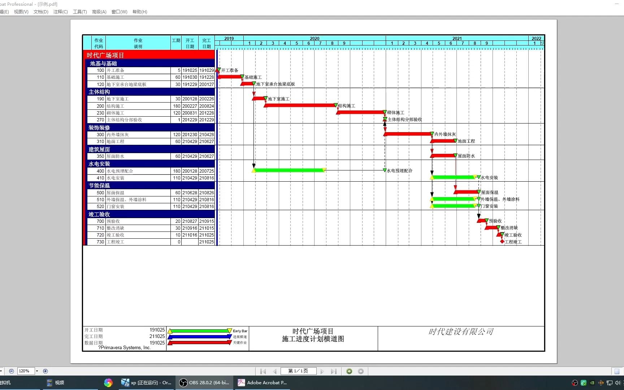
Task: Click the 地基与基础 group header
Action: tap(150, 64)
